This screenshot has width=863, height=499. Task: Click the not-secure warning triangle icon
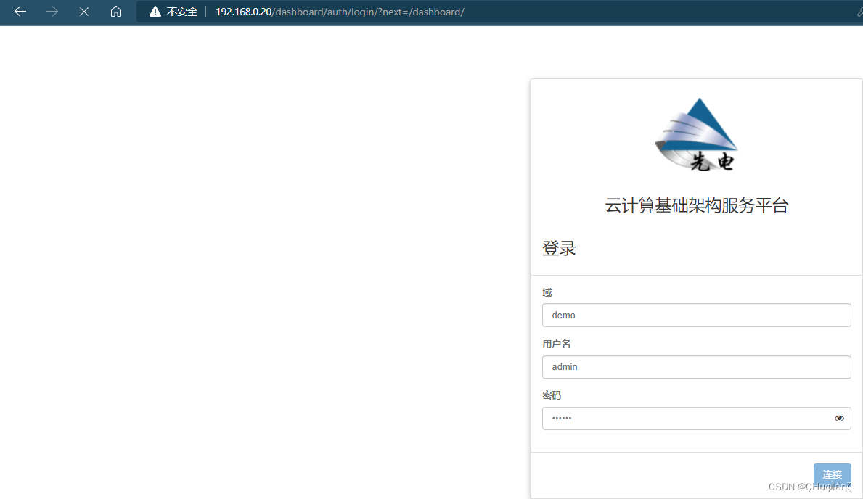155,12
